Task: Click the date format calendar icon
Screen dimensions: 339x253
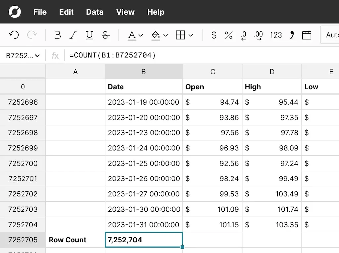Action: click(307, 35)
